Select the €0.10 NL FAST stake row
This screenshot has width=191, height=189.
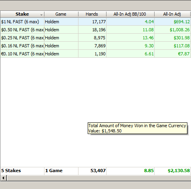(95, 54)
